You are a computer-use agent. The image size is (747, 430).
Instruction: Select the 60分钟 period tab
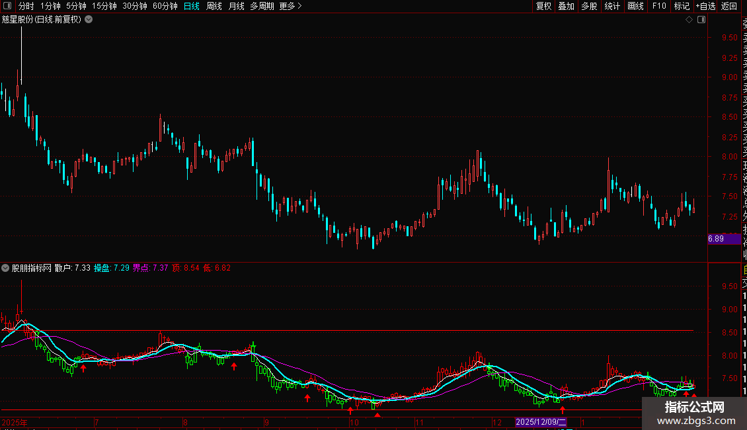[x=165, y=6]
